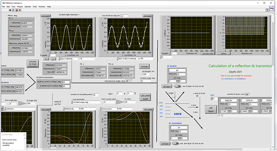The image size is (277, 151).
Task: Click the core array index stepper
Action: coord(211,99)
